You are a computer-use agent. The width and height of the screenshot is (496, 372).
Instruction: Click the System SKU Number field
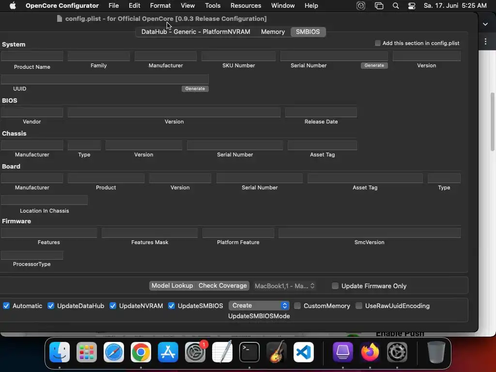pyautogui.click(x=238, y=56)
